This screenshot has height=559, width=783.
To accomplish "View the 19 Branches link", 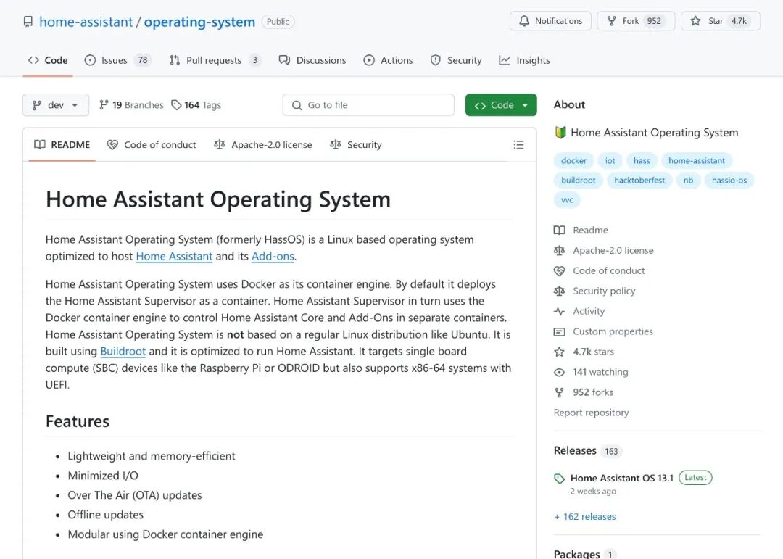I will 131,105.
